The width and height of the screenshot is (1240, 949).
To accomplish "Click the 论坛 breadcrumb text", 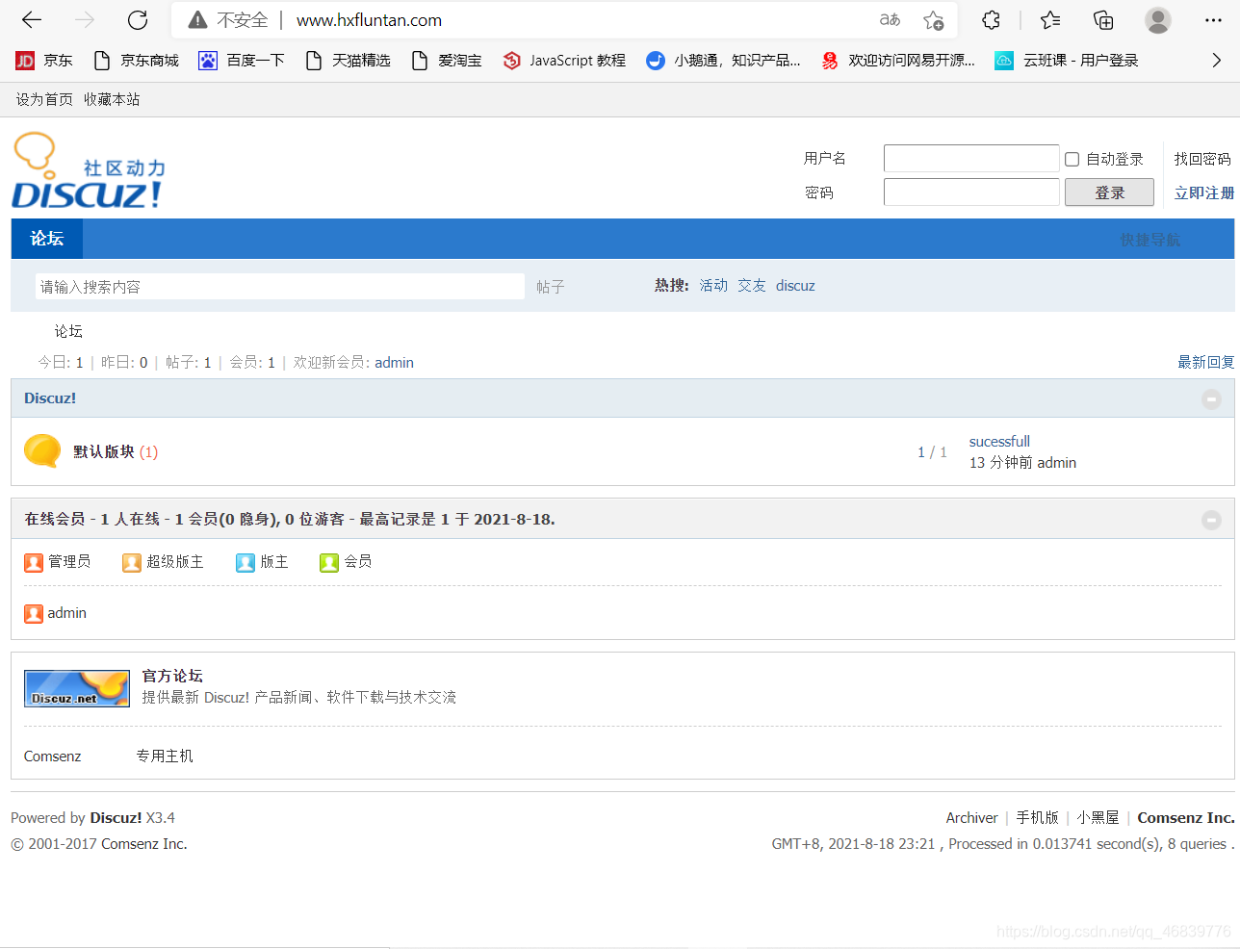I will point(68,331).
